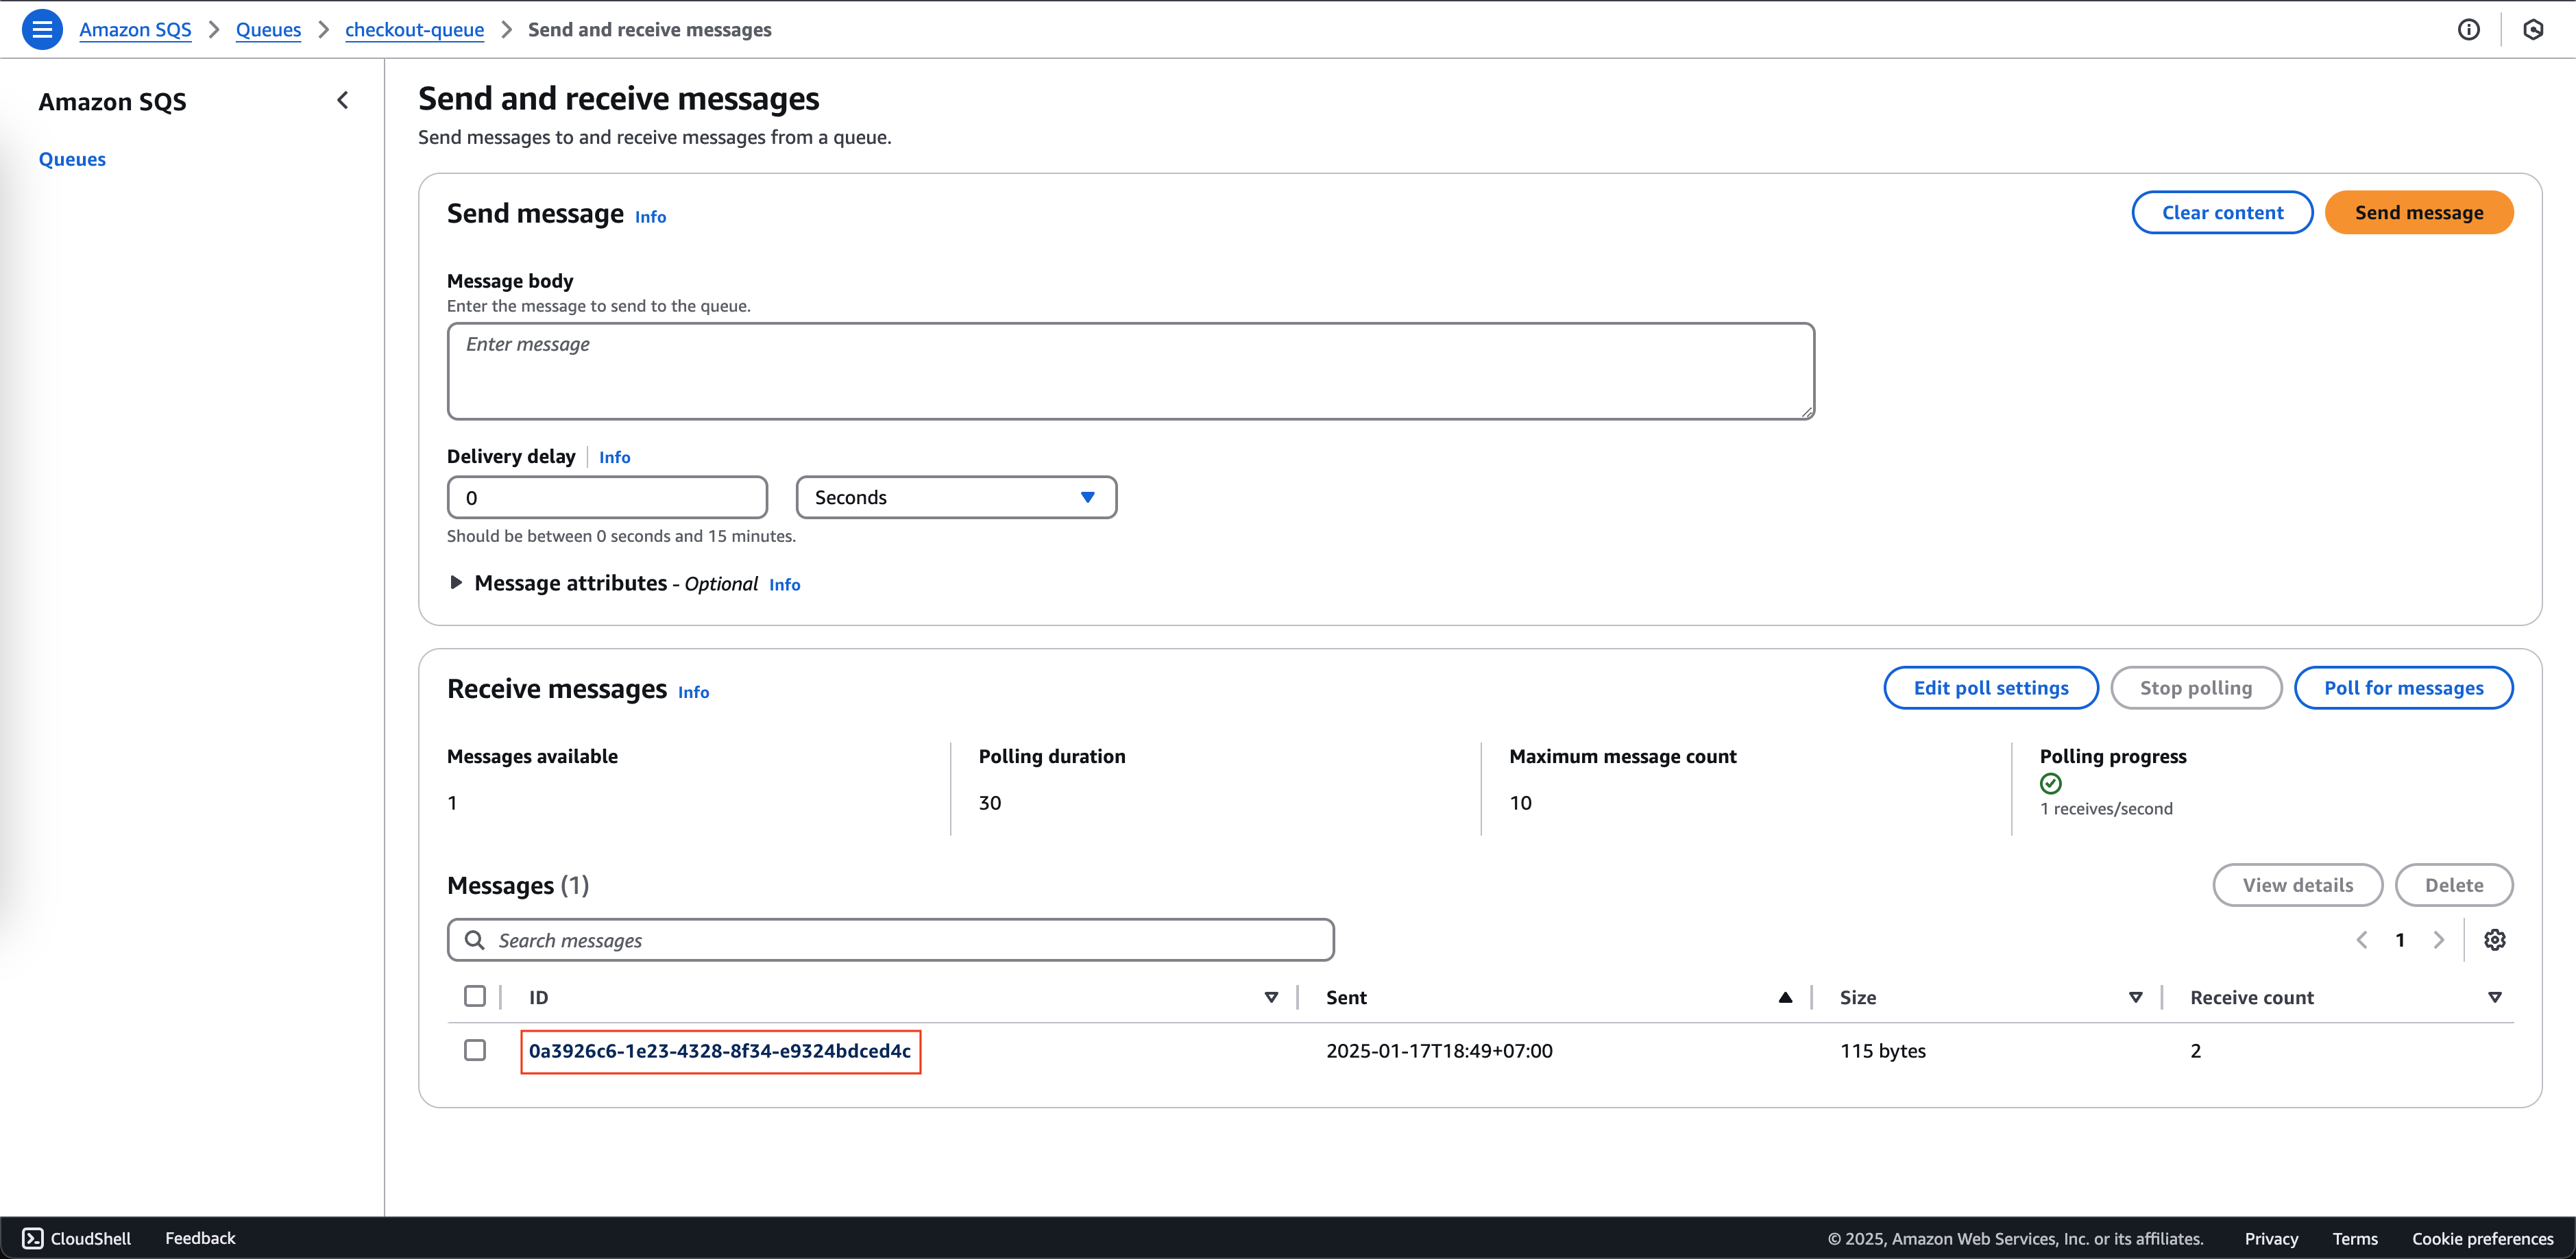Focus the Enter message body textarea
2576x1259 pixels.
click(1130, 371)
